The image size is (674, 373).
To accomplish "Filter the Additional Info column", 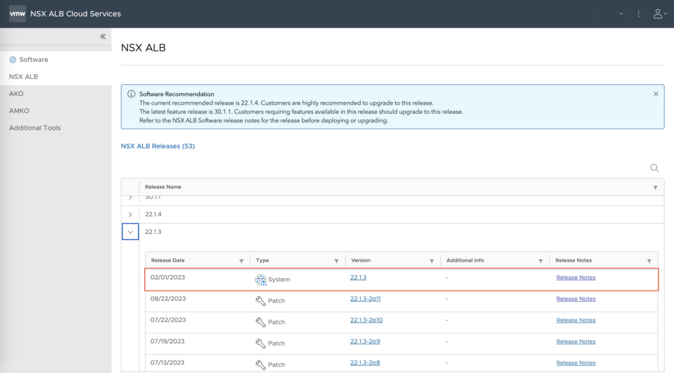I will pyautogui.click(x=540, y=261).
